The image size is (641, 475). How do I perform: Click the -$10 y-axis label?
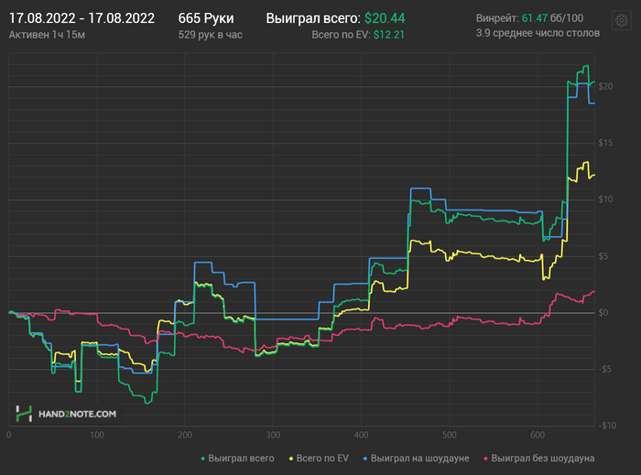[607, 426]
